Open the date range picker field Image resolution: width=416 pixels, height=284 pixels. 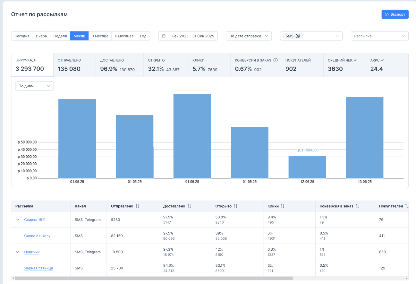tap(188, 36)
